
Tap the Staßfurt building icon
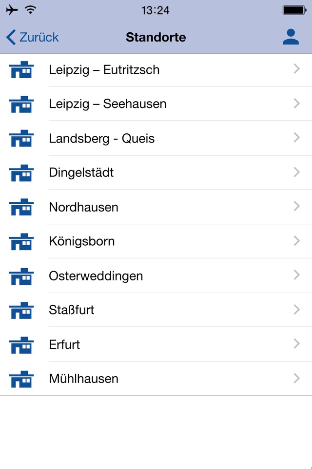[21, 310]
